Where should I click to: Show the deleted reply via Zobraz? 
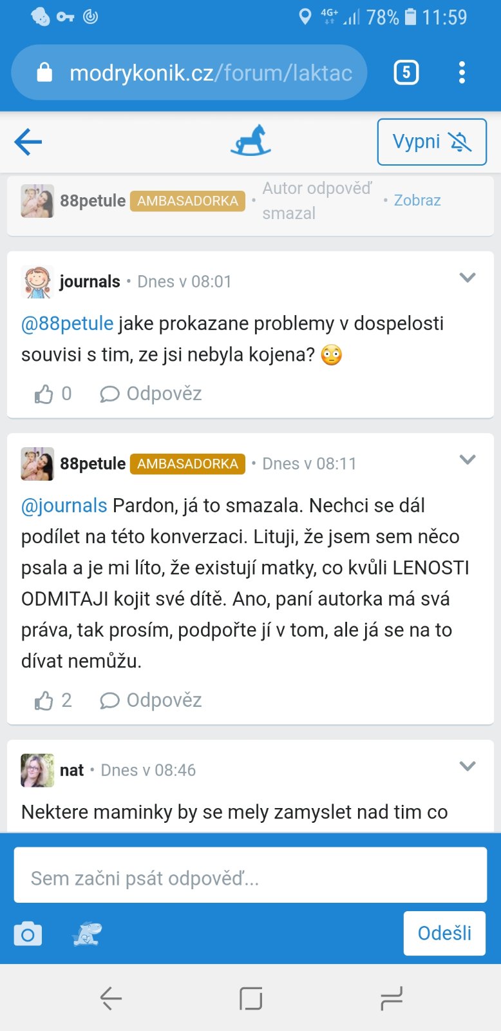click(x=417, y=200)
